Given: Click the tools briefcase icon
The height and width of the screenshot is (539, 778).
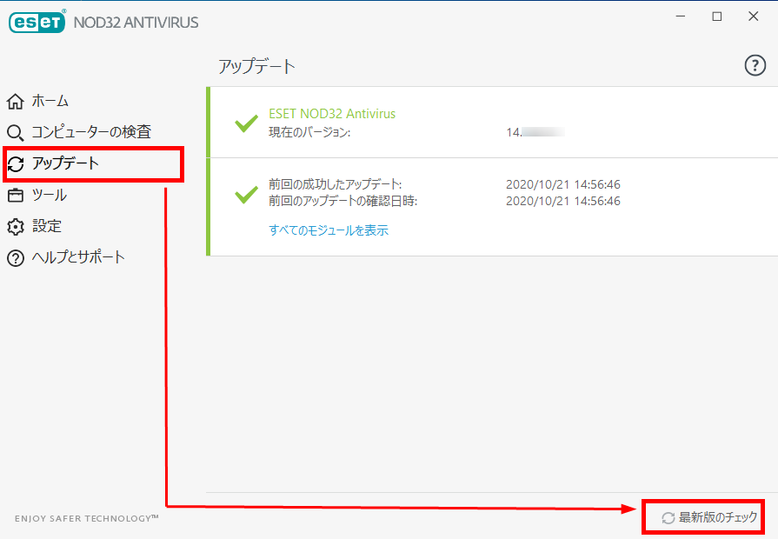Looking at the screenshot, I should click(16, 195).
